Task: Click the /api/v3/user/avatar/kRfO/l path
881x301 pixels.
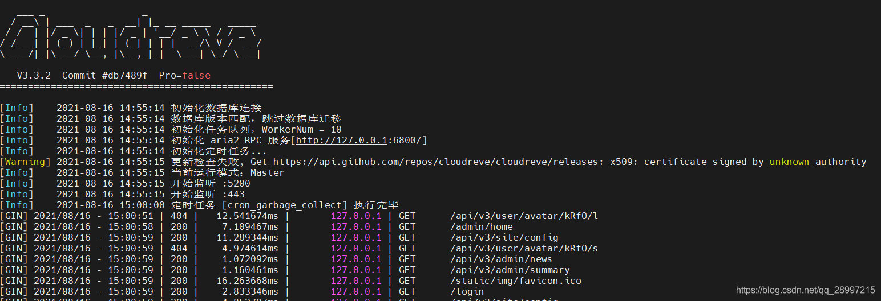Action: pos(524,216)
